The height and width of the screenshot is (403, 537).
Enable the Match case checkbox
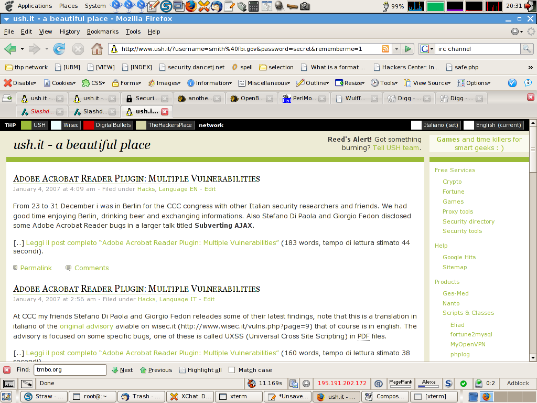click(232, 370)
